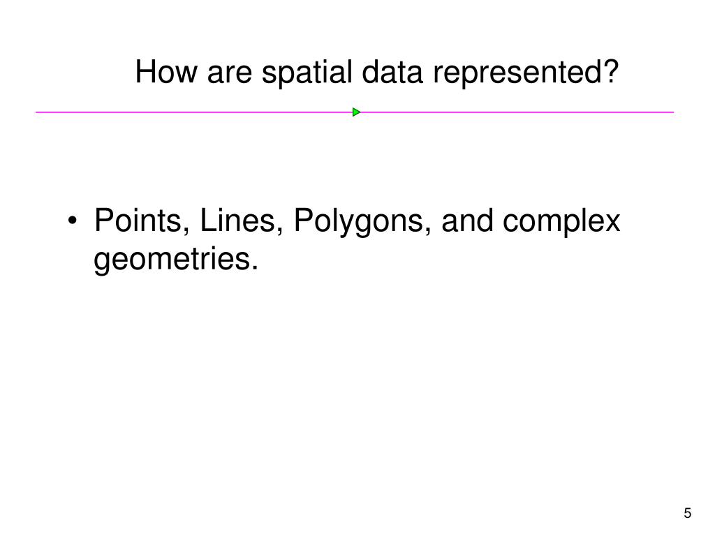Click the green triangle arrow marker
The width and height of the screenshot is (715, 536).
pos(357,112)
